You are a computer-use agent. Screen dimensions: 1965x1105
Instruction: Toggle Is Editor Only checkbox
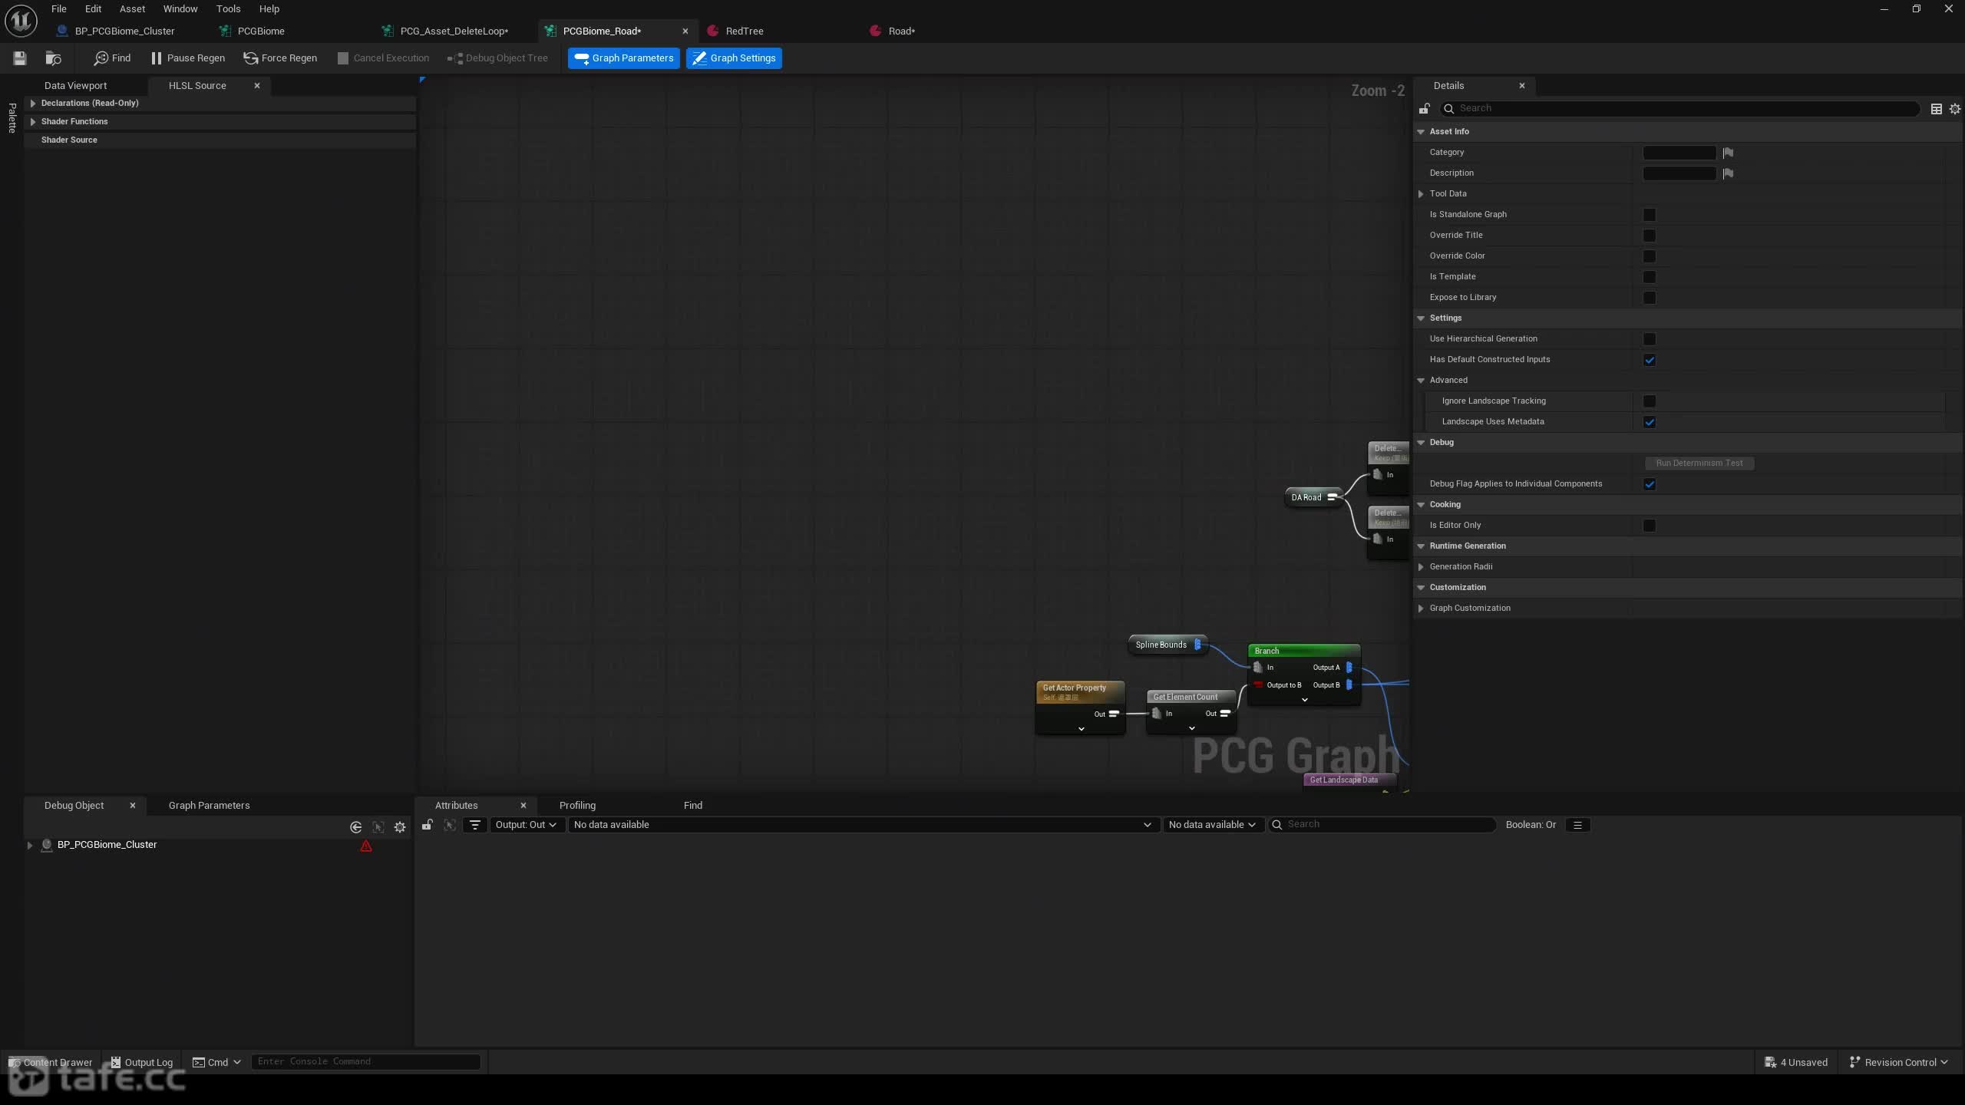point(1649,526)
